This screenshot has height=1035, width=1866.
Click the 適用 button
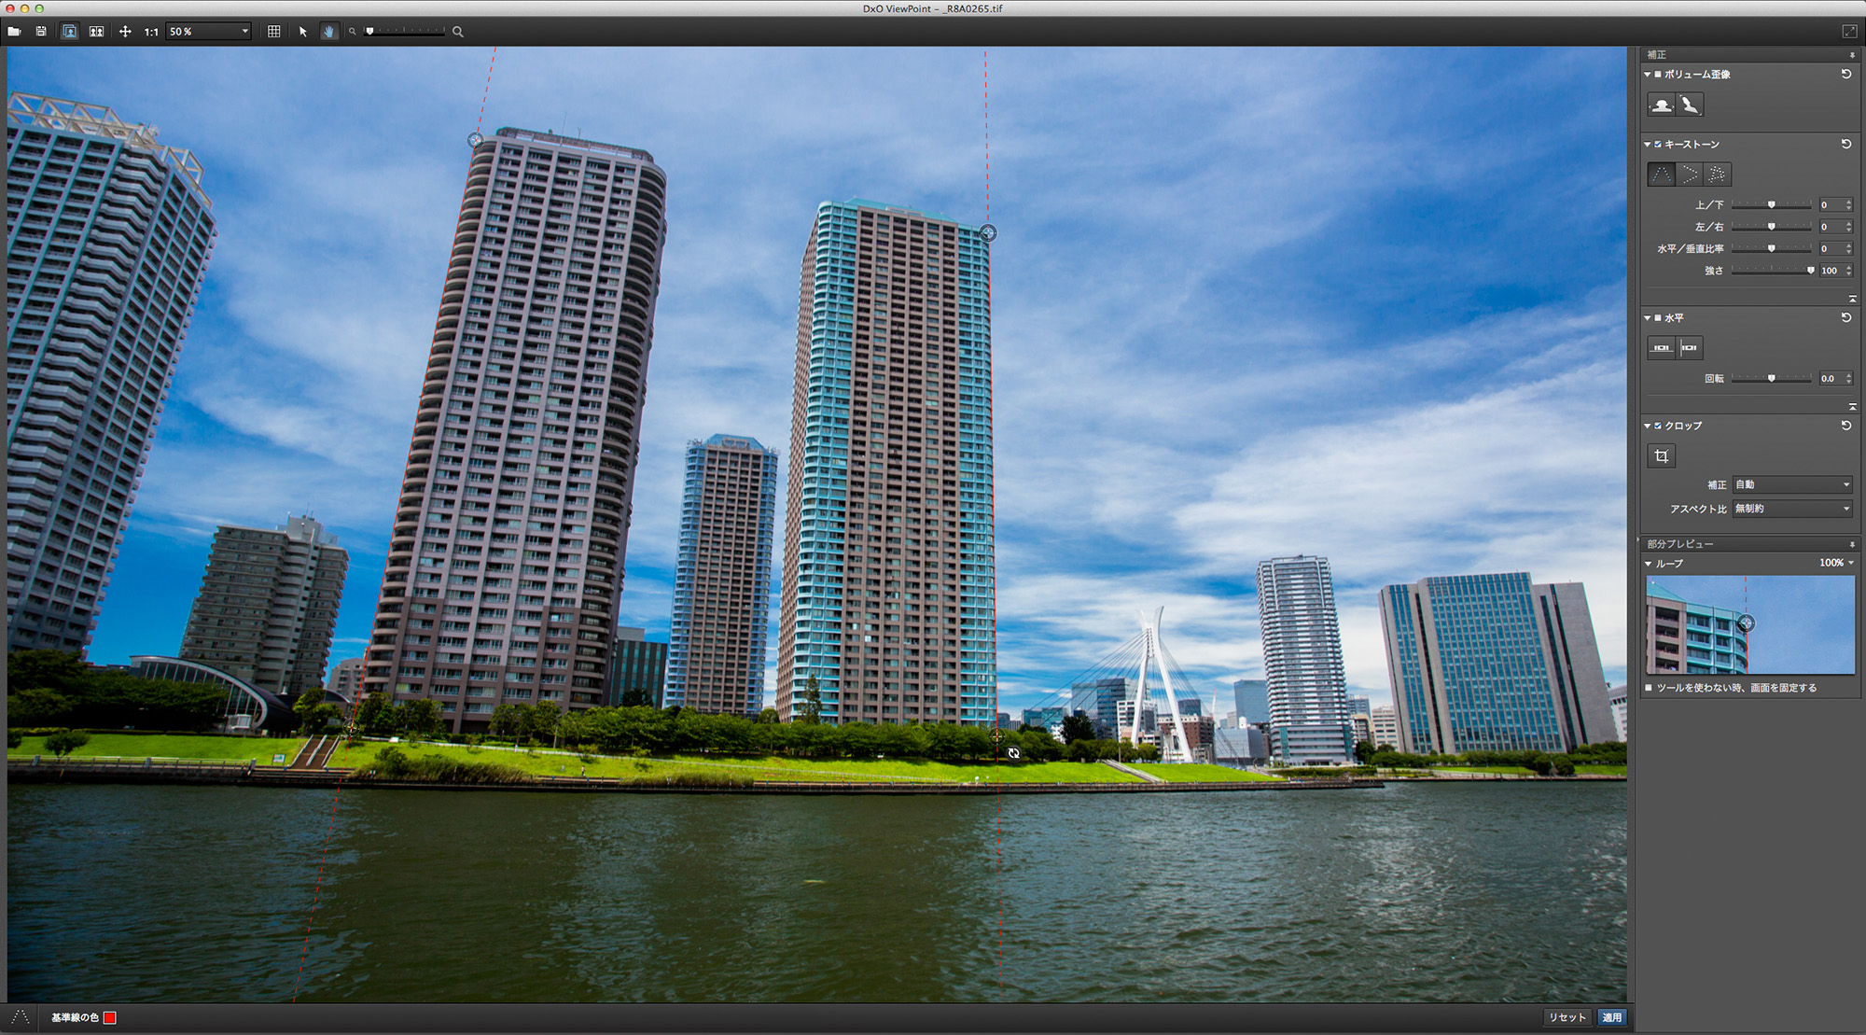tap(1611, 1017)
